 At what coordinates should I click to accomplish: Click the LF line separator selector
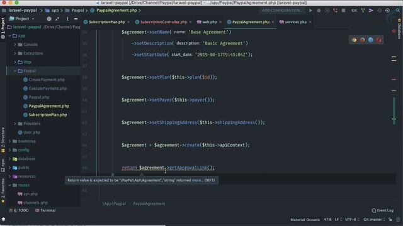click(338, 220)
